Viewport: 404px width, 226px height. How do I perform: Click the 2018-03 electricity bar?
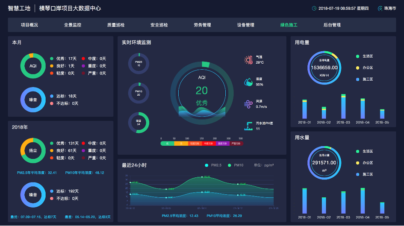(x=343, y=106)
